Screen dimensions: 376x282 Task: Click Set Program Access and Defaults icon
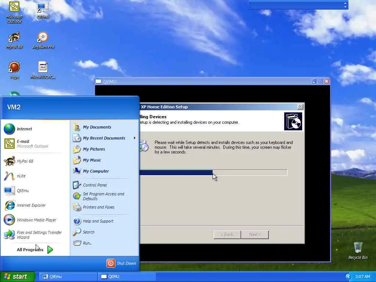tap(77, 196)
